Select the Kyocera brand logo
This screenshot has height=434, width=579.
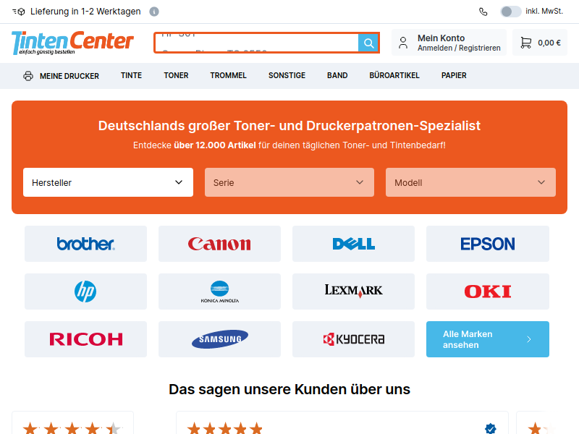[x=353, y=339]
